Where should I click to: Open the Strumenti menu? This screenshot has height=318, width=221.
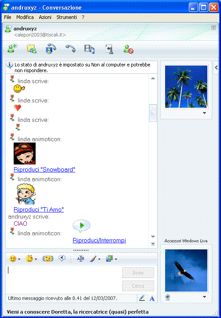click(x=66, y=17)
